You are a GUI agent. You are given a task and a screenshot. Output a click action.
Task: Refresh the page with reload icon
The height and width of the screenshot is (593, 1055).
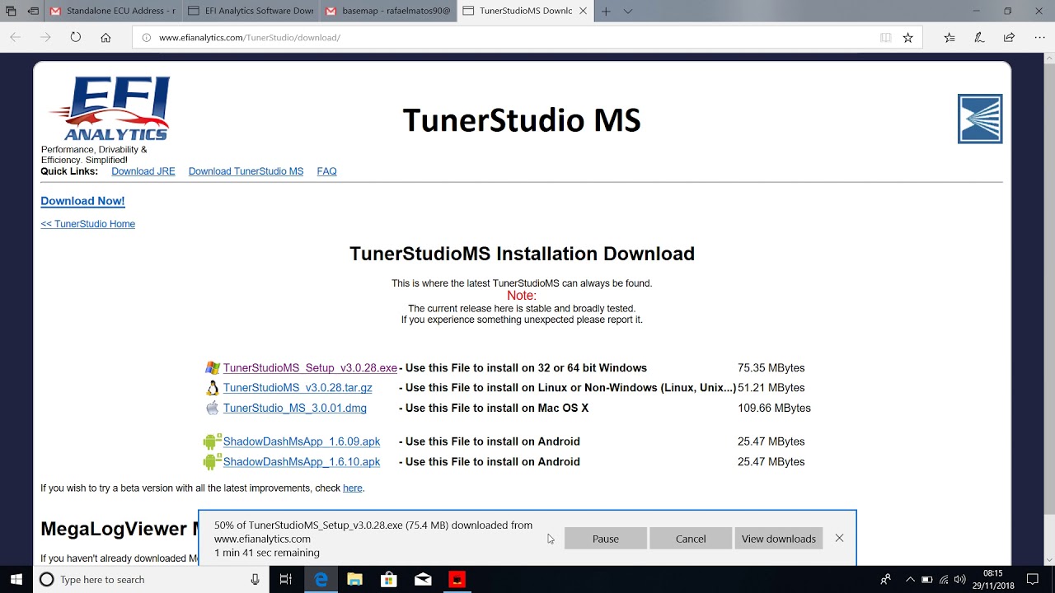pyautogui.click(x=76, y=37)
